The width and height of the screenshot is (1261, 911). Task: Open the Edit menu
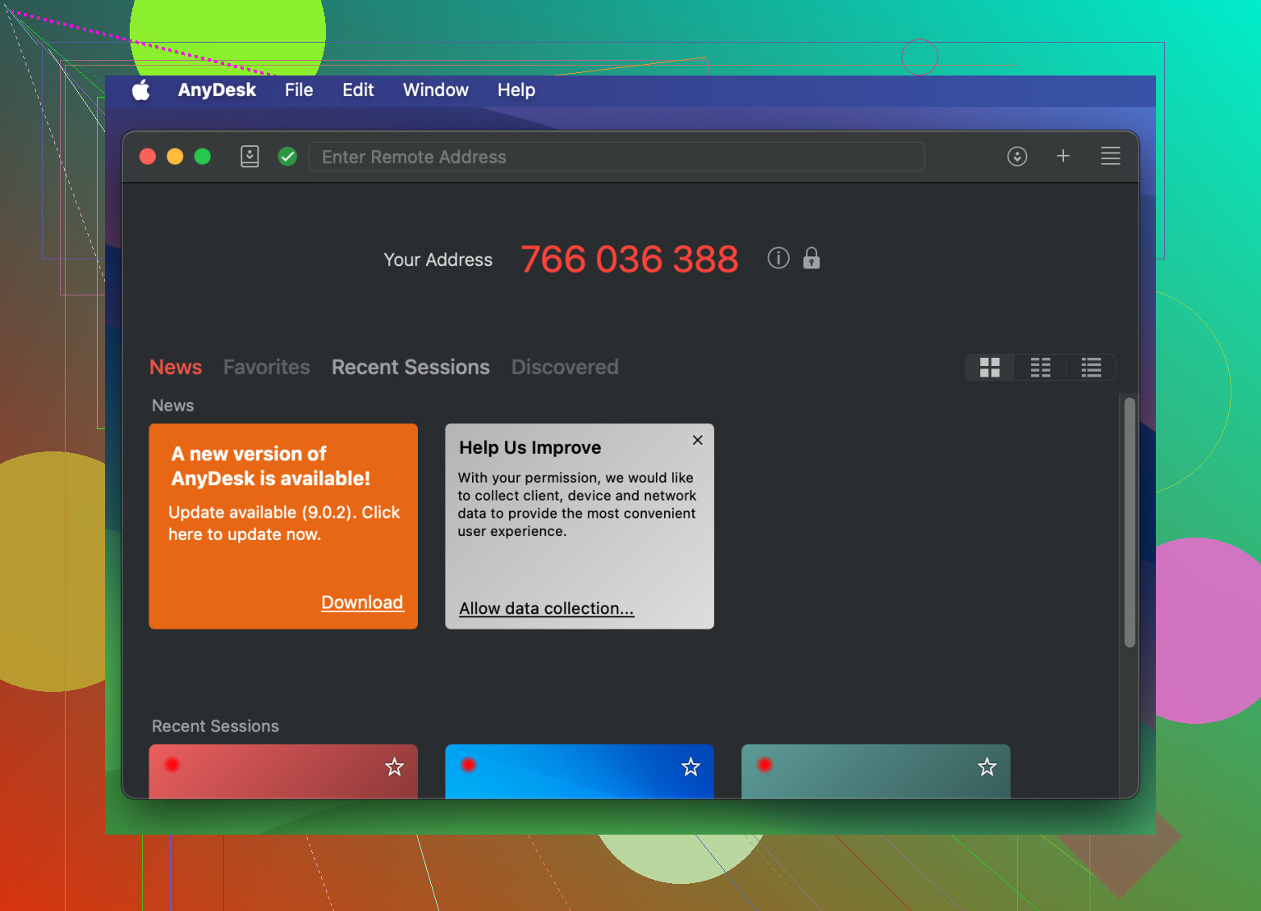(x=358, y=90)
